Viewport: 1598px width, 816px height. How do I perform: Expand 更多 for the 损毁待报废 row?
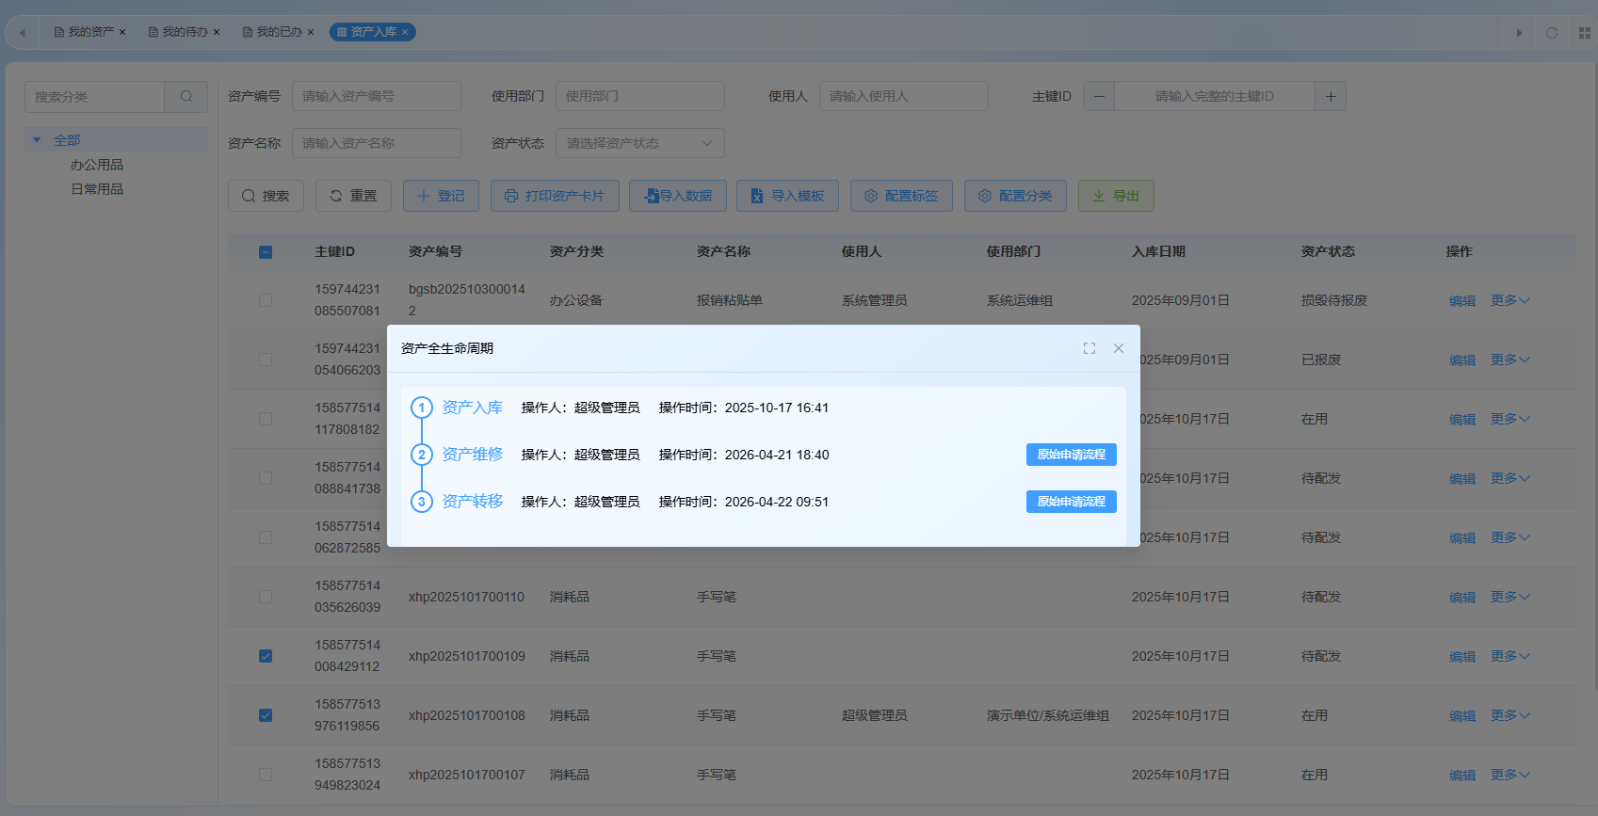click(1510, 300)
